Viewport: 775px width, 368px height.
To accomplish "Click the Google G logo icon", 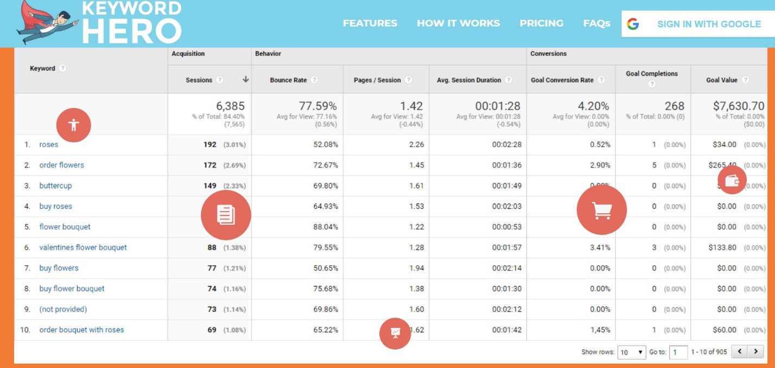I will [x=633, y=24].
